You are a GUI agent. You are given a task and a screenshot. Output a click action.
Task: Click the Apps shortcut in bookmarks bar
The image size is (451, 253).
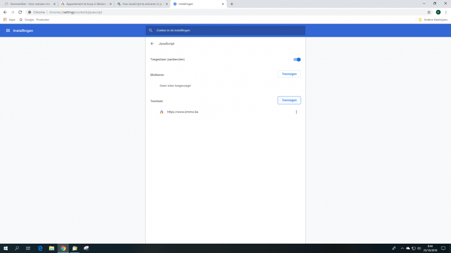click(x=9, y=20)
